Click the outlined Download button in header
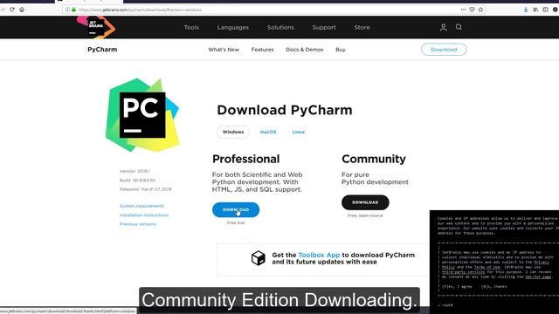Screen dimensions: 559x314 pos(444,50)
